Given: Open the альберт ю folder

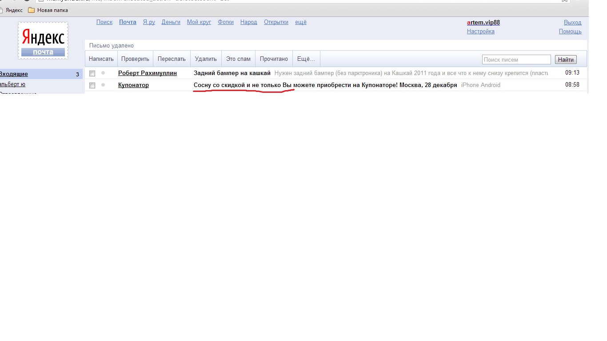Looking at the screenshot, I should (13, 84).
